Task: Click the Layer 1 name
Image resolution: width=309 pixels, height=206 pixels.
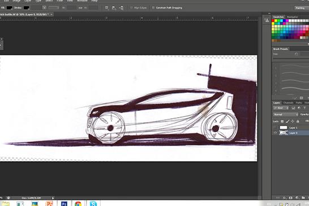Action: tap(293, 128)
